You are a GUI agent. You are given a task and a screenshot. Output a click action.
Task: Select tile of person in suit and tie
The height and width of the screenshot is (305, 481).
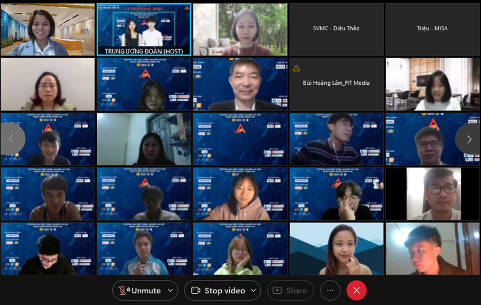click(x=240, y=84)
